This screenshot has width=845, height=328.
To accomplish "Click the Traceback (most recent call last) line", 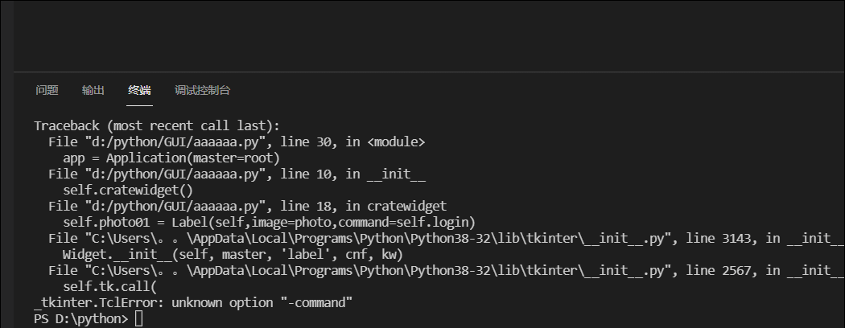I will (x=157, y=126).
